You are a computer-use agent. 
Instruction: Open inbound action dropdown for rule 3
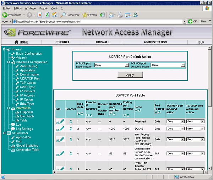[x=175, y=140]
